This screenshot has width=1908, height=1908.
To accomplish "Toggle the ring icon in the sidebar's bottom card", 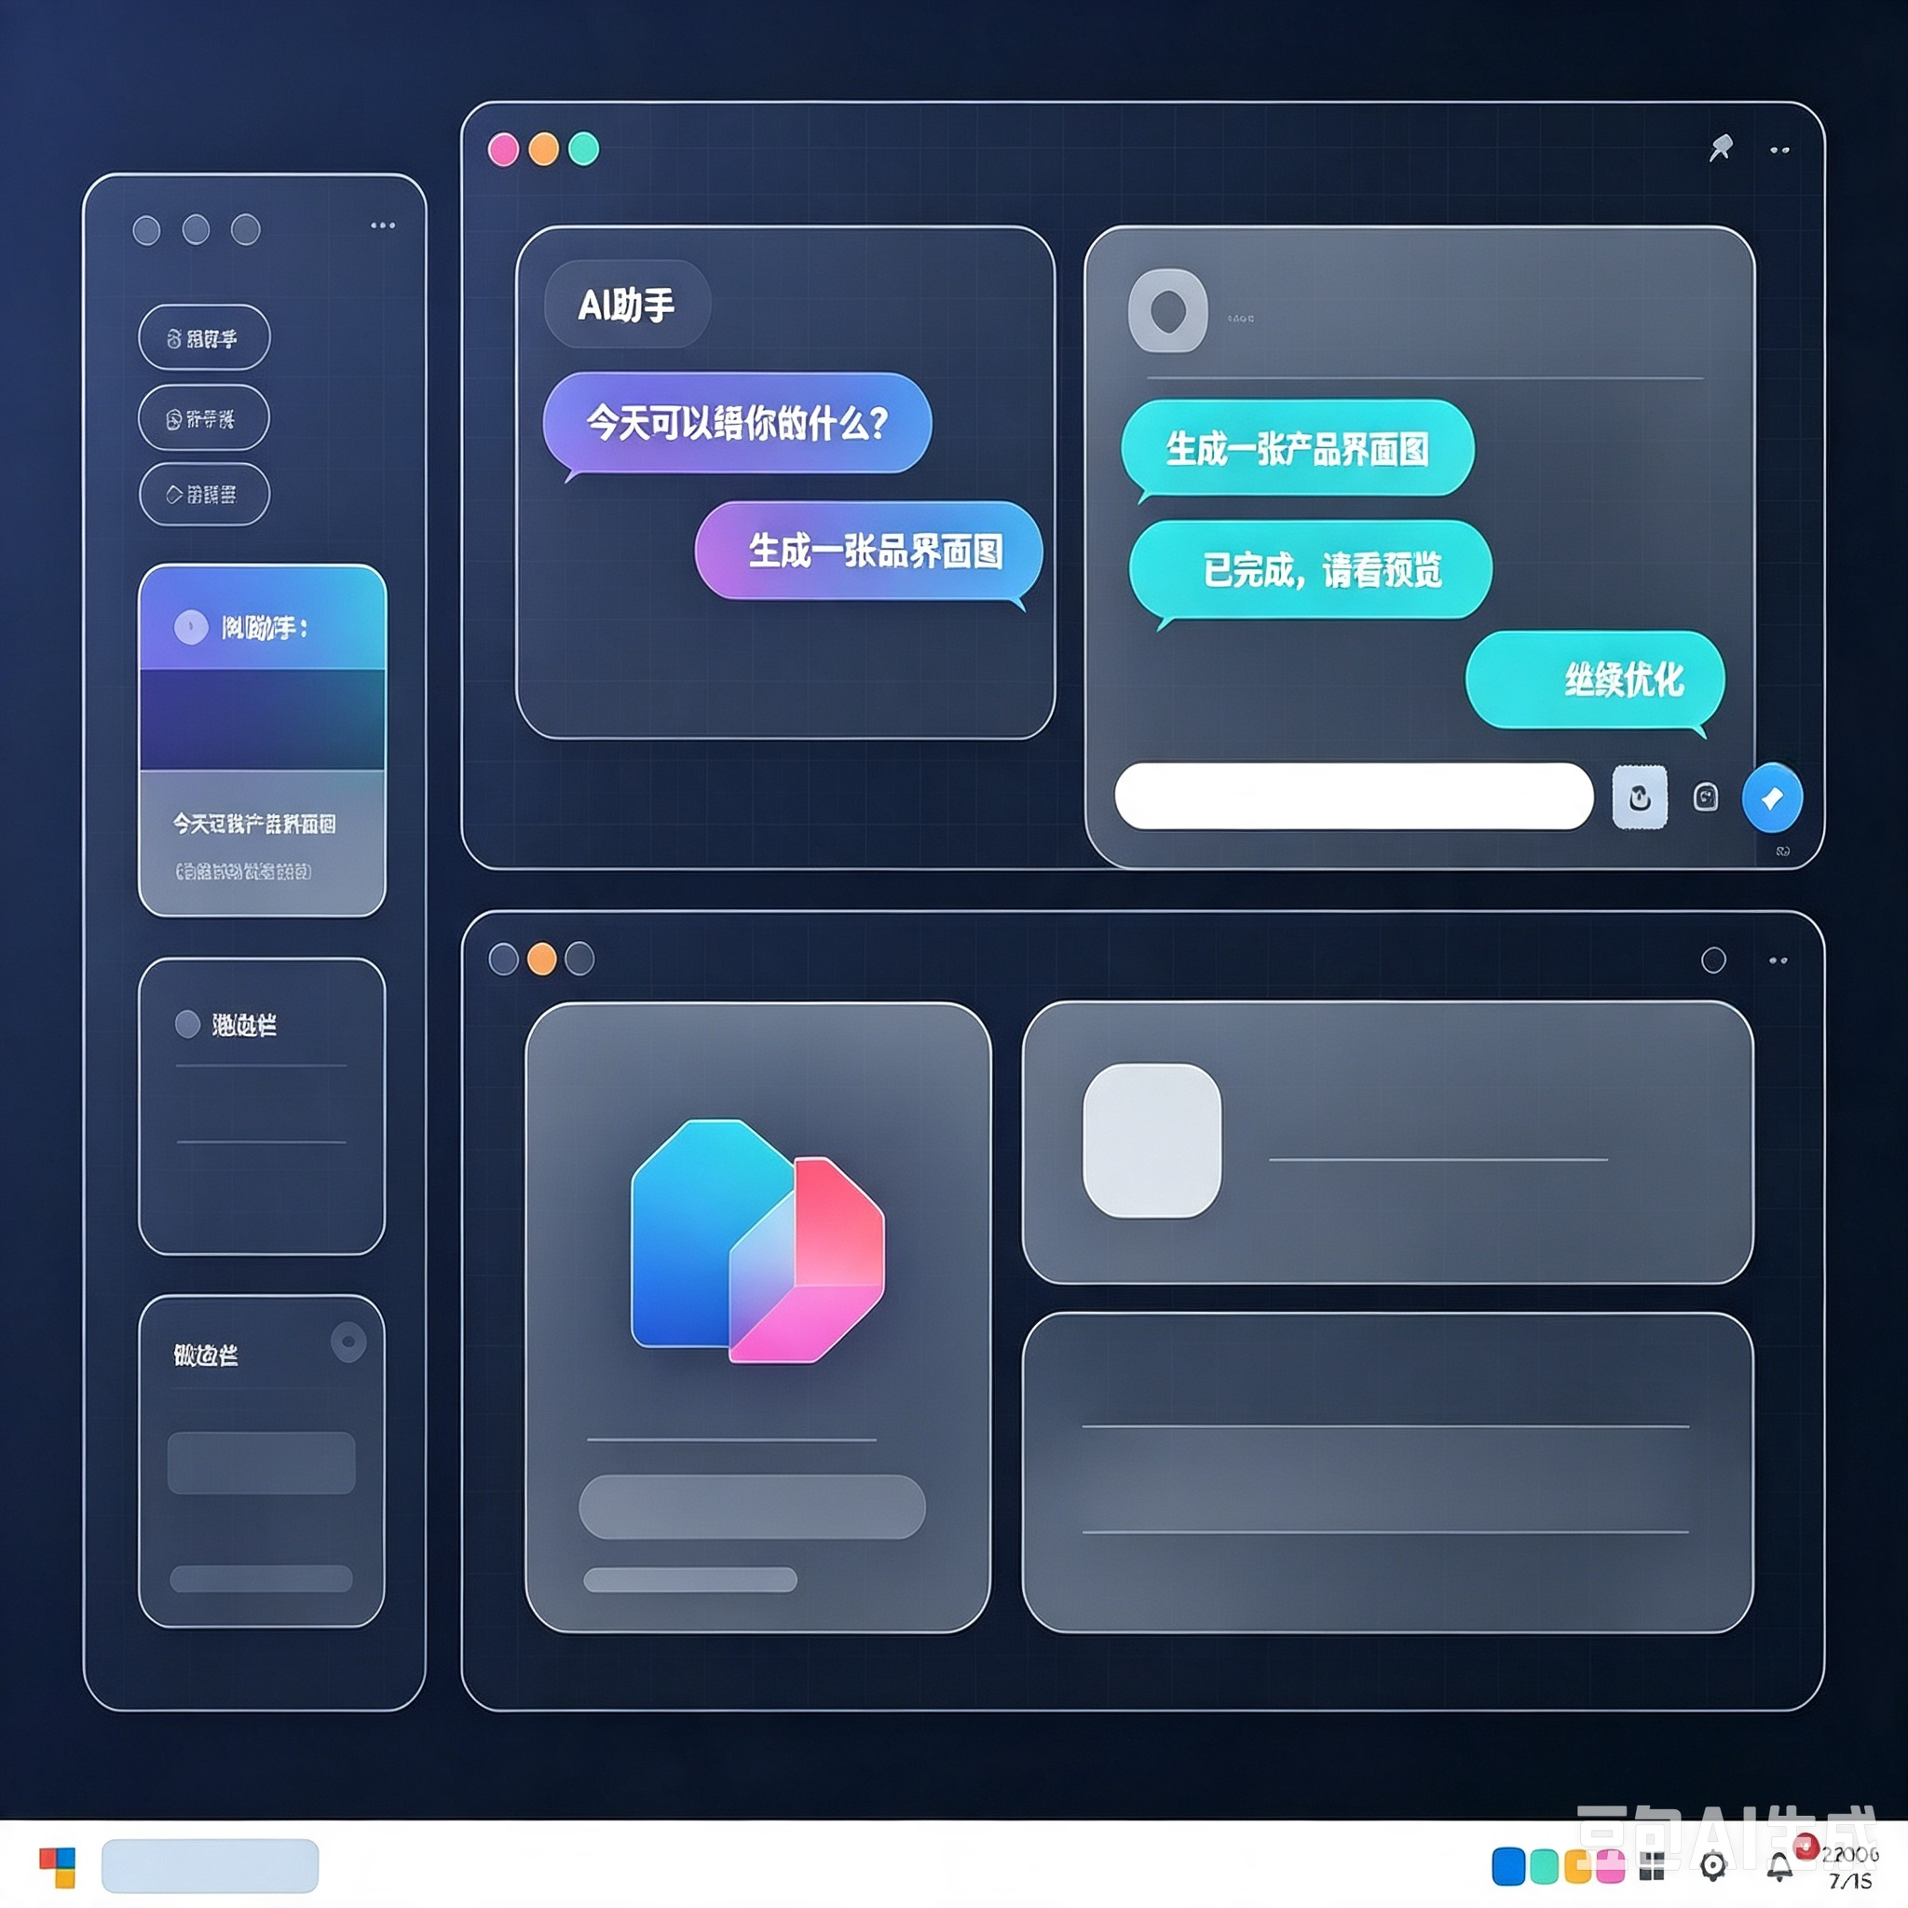I will [348, 1342].
